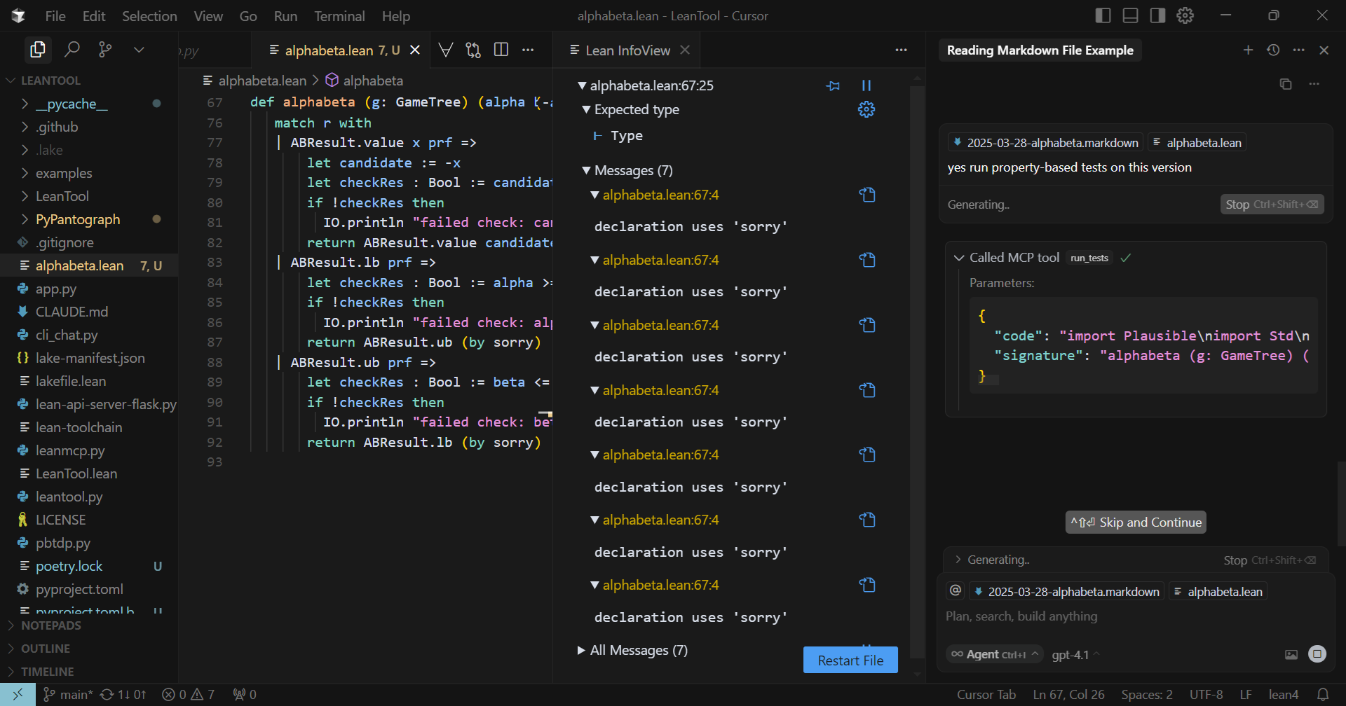
Task: Open the Source Control view icon
Action: (105, 50)
